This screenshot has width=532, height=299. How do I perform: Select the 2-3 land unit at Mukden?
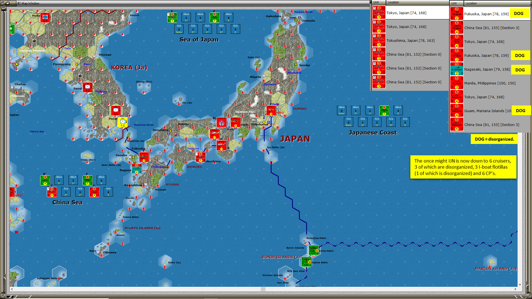click(x=45, y=17)
